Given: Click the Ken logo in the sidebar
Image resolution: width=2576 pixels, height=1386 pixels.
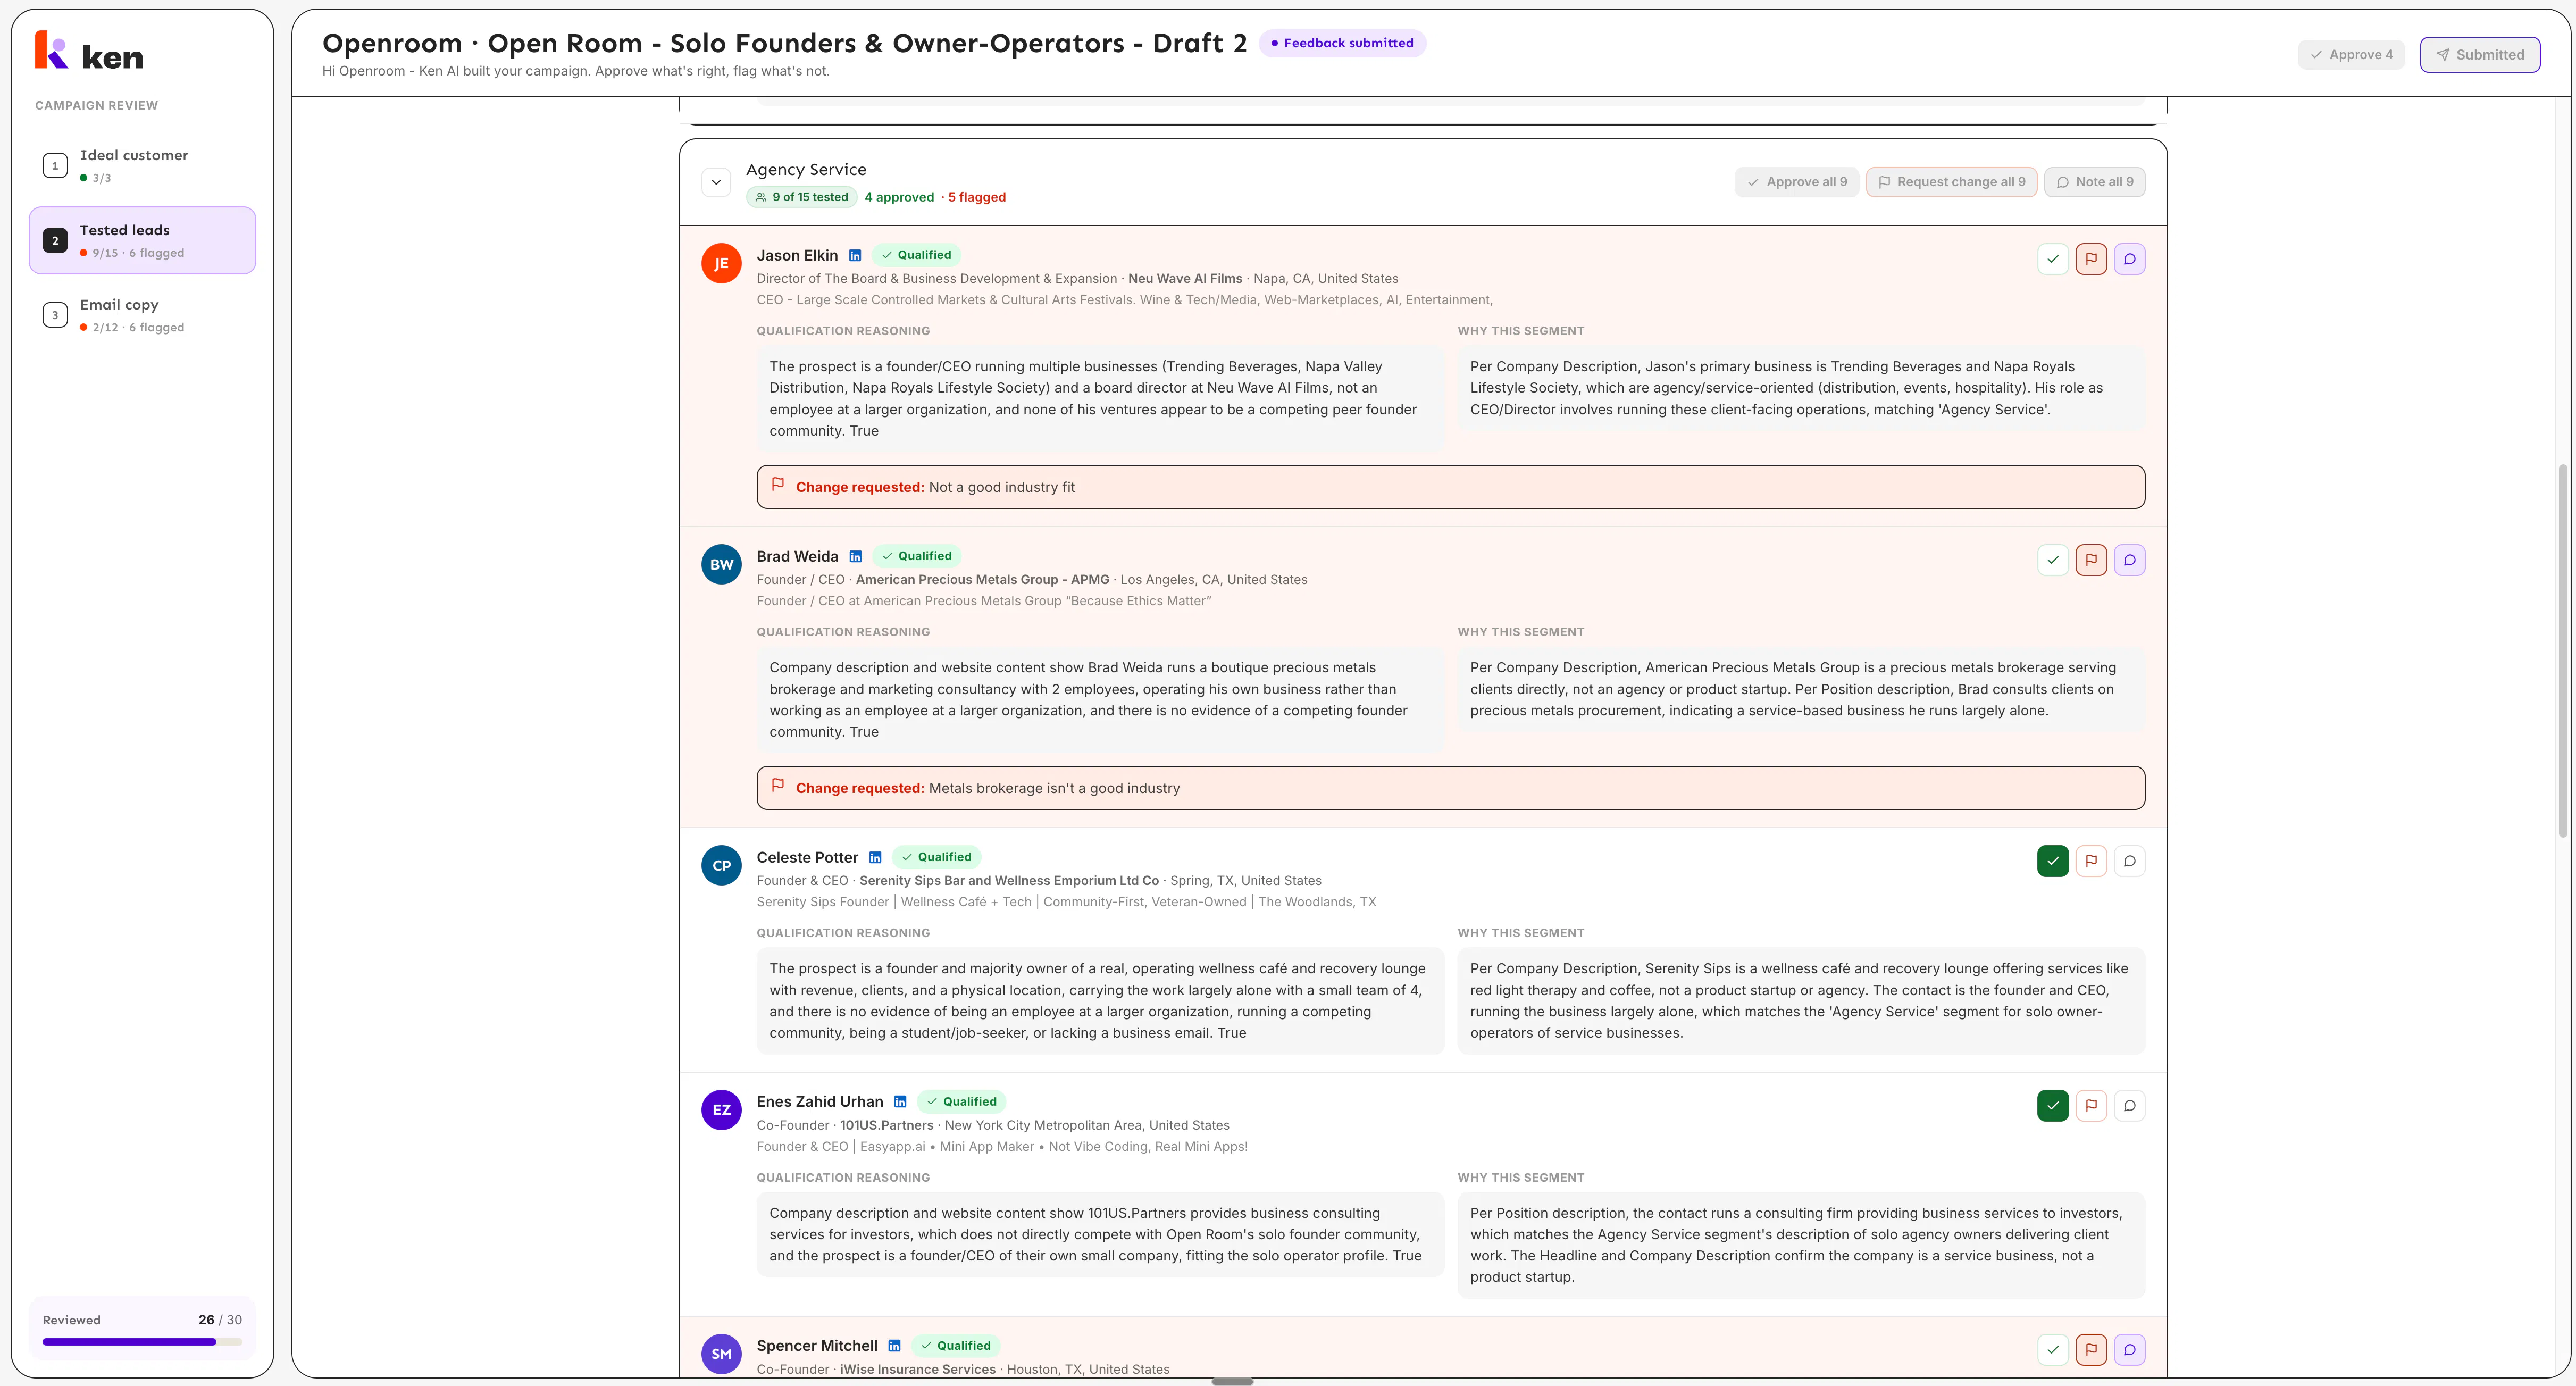Looking at the screenshot, I should [89, 51].
